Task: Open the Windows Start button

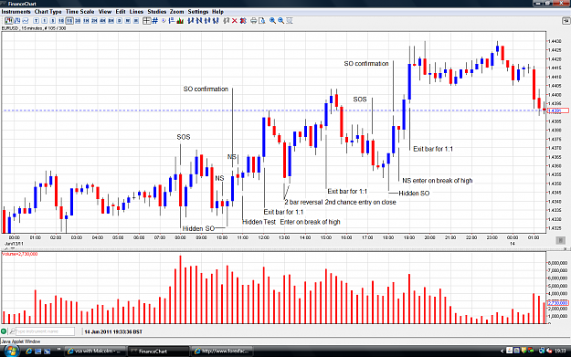Action: point(11,352)
